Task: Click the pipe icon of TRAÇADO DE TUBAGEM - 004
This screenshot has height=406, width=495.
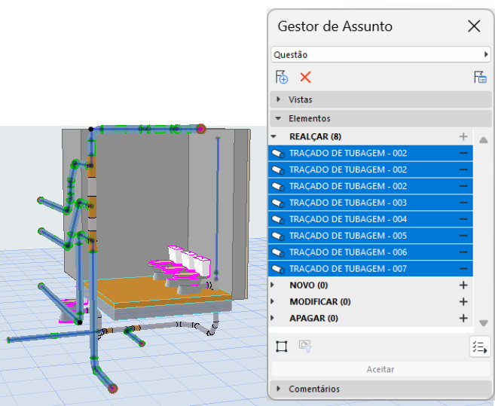Action: 278,219
